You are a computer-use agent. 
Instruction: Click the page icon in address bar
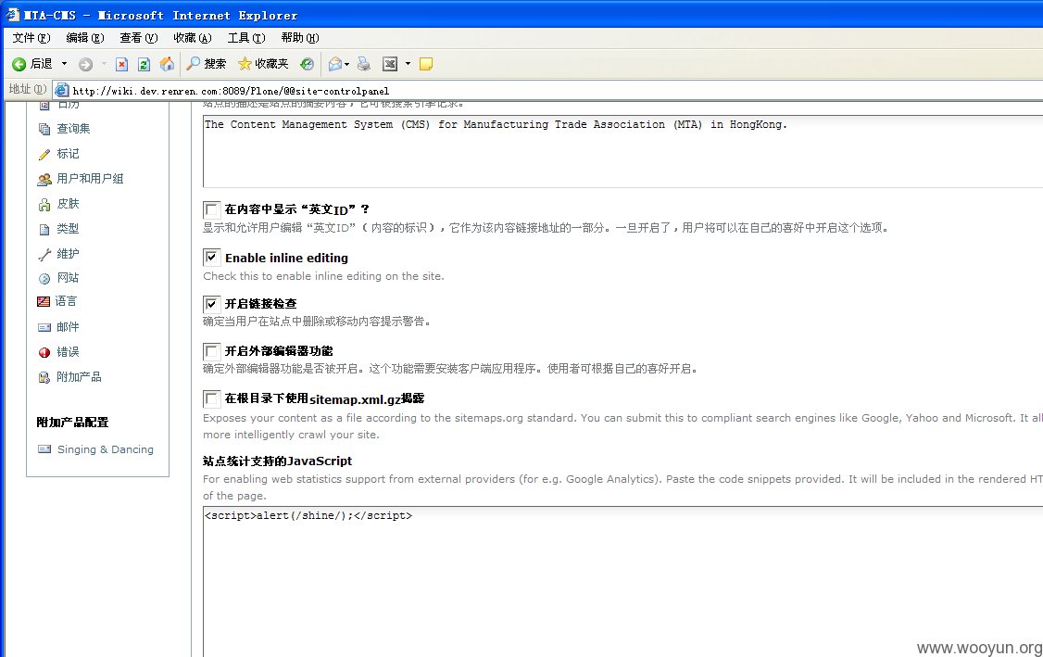(x=61, y=90)
